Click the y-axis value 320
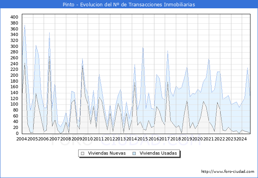Viewport: 258px width, 178px height. point(14,40)
